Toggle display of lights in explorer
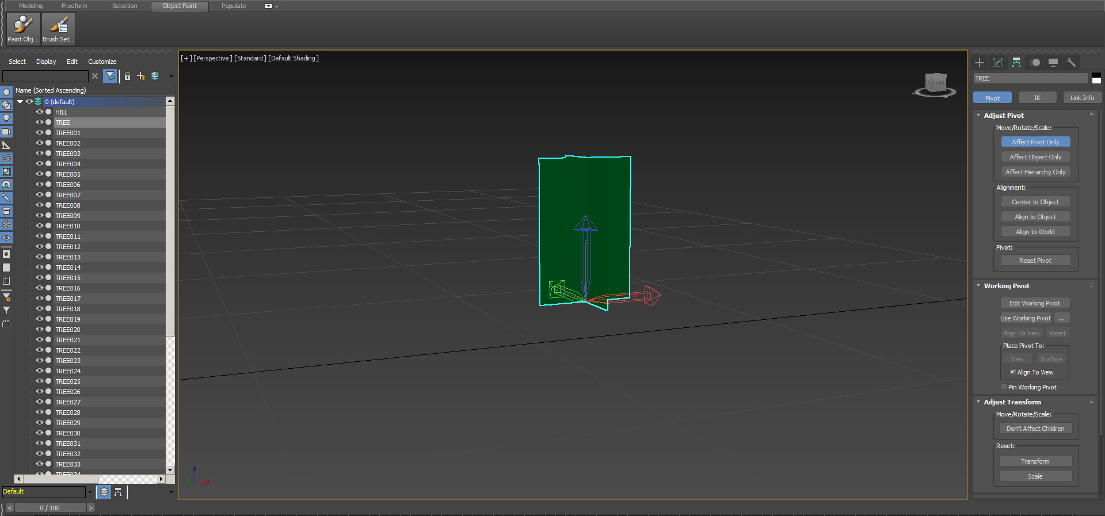The image size is (1105, 516). [x=6, y=119]
